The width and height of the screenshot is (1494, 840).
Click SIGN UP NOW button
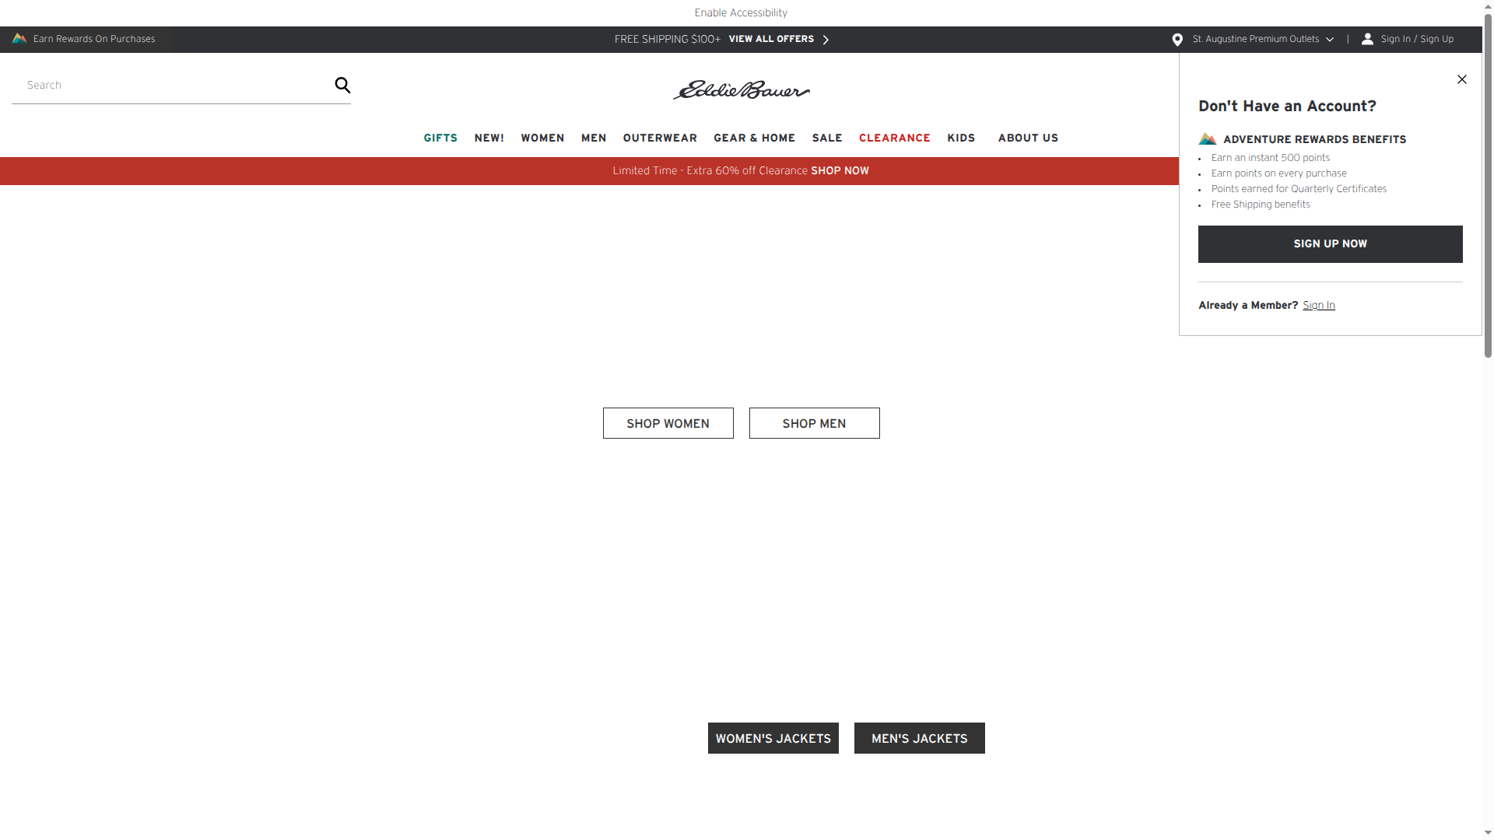pyautogui.click(x=1330, y=243)
